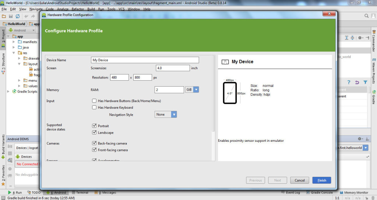Click the Redo arrow in toolbar
Image resolution: width=377 pixels, height=200 pixels.
(x=33, y=16)
